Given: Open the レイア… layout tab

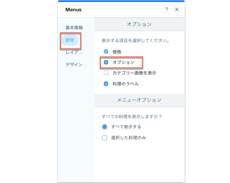Looking at the screenshot, I should tap(74, 52).
